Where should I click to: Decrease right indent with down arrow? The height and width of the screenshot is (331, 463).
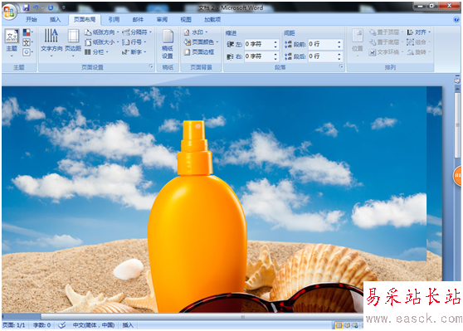(x=275, y=58)
